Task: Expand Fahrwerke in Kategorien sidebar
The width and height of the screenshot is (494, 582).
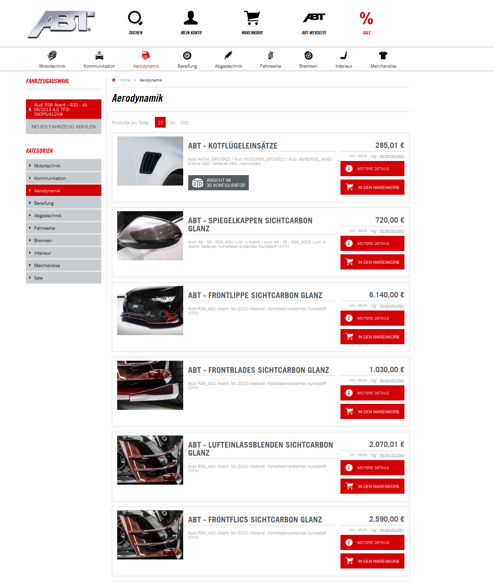Action: click(x=64, y=228)
